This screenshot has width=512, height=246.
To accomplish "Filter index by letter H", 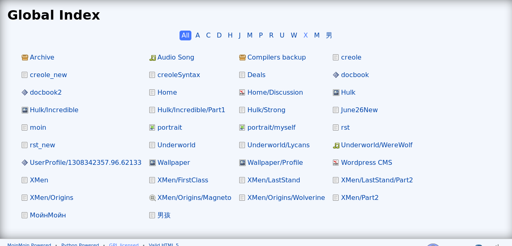I will click(230, 35).
